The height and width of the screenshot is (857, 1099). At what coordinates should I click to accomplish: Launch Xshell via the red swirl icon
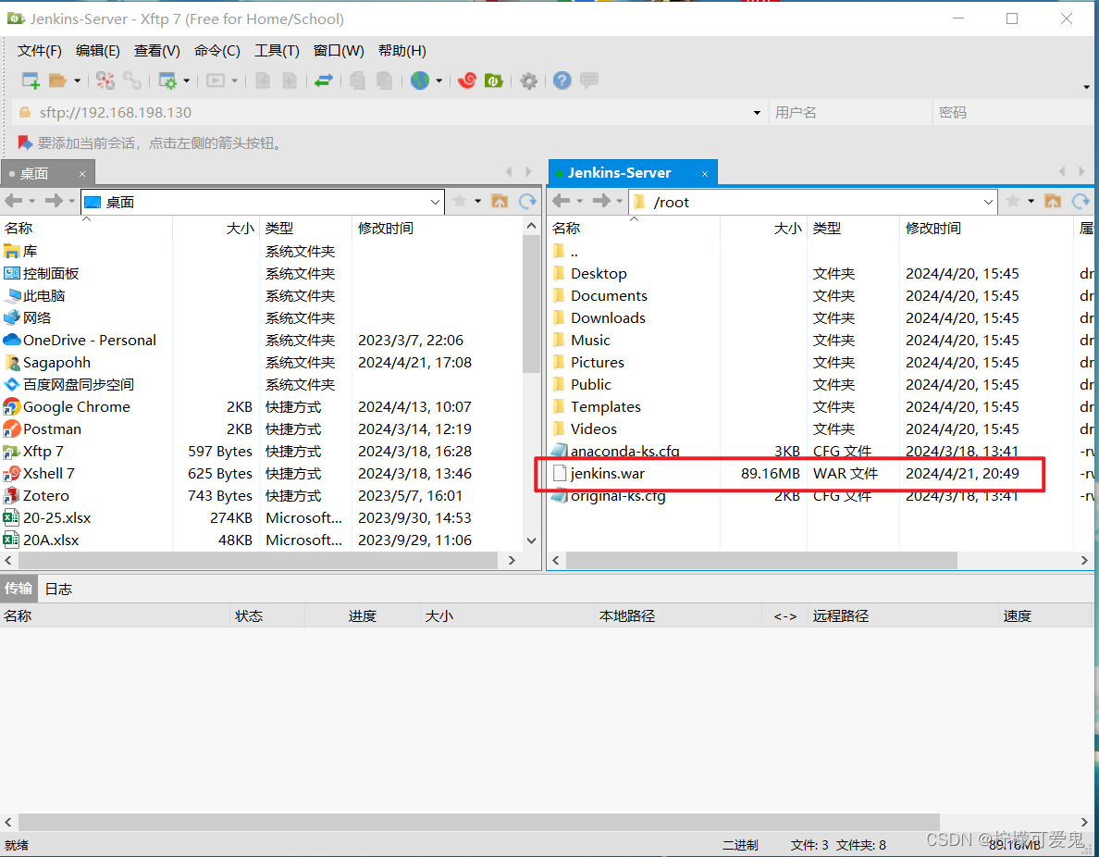(x=467, y=81)
